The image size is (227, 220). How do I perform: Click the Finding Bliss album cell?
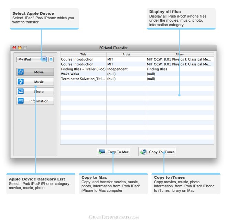(157, 69)
